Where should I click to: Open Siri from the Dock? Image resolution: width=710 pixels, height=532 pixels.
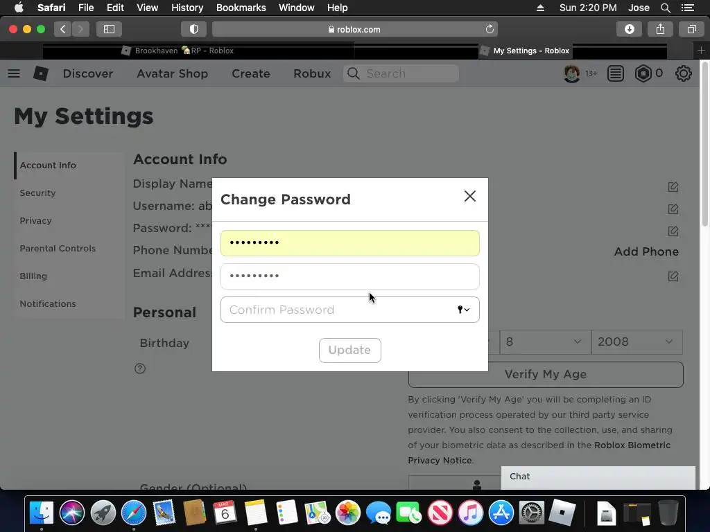[x=72, y=513]
